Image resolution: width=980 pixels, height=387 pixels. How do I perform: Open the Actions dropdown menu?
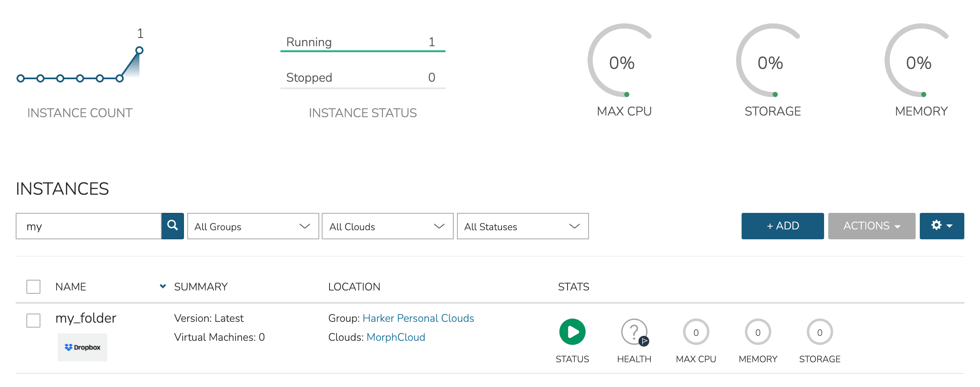872,226
